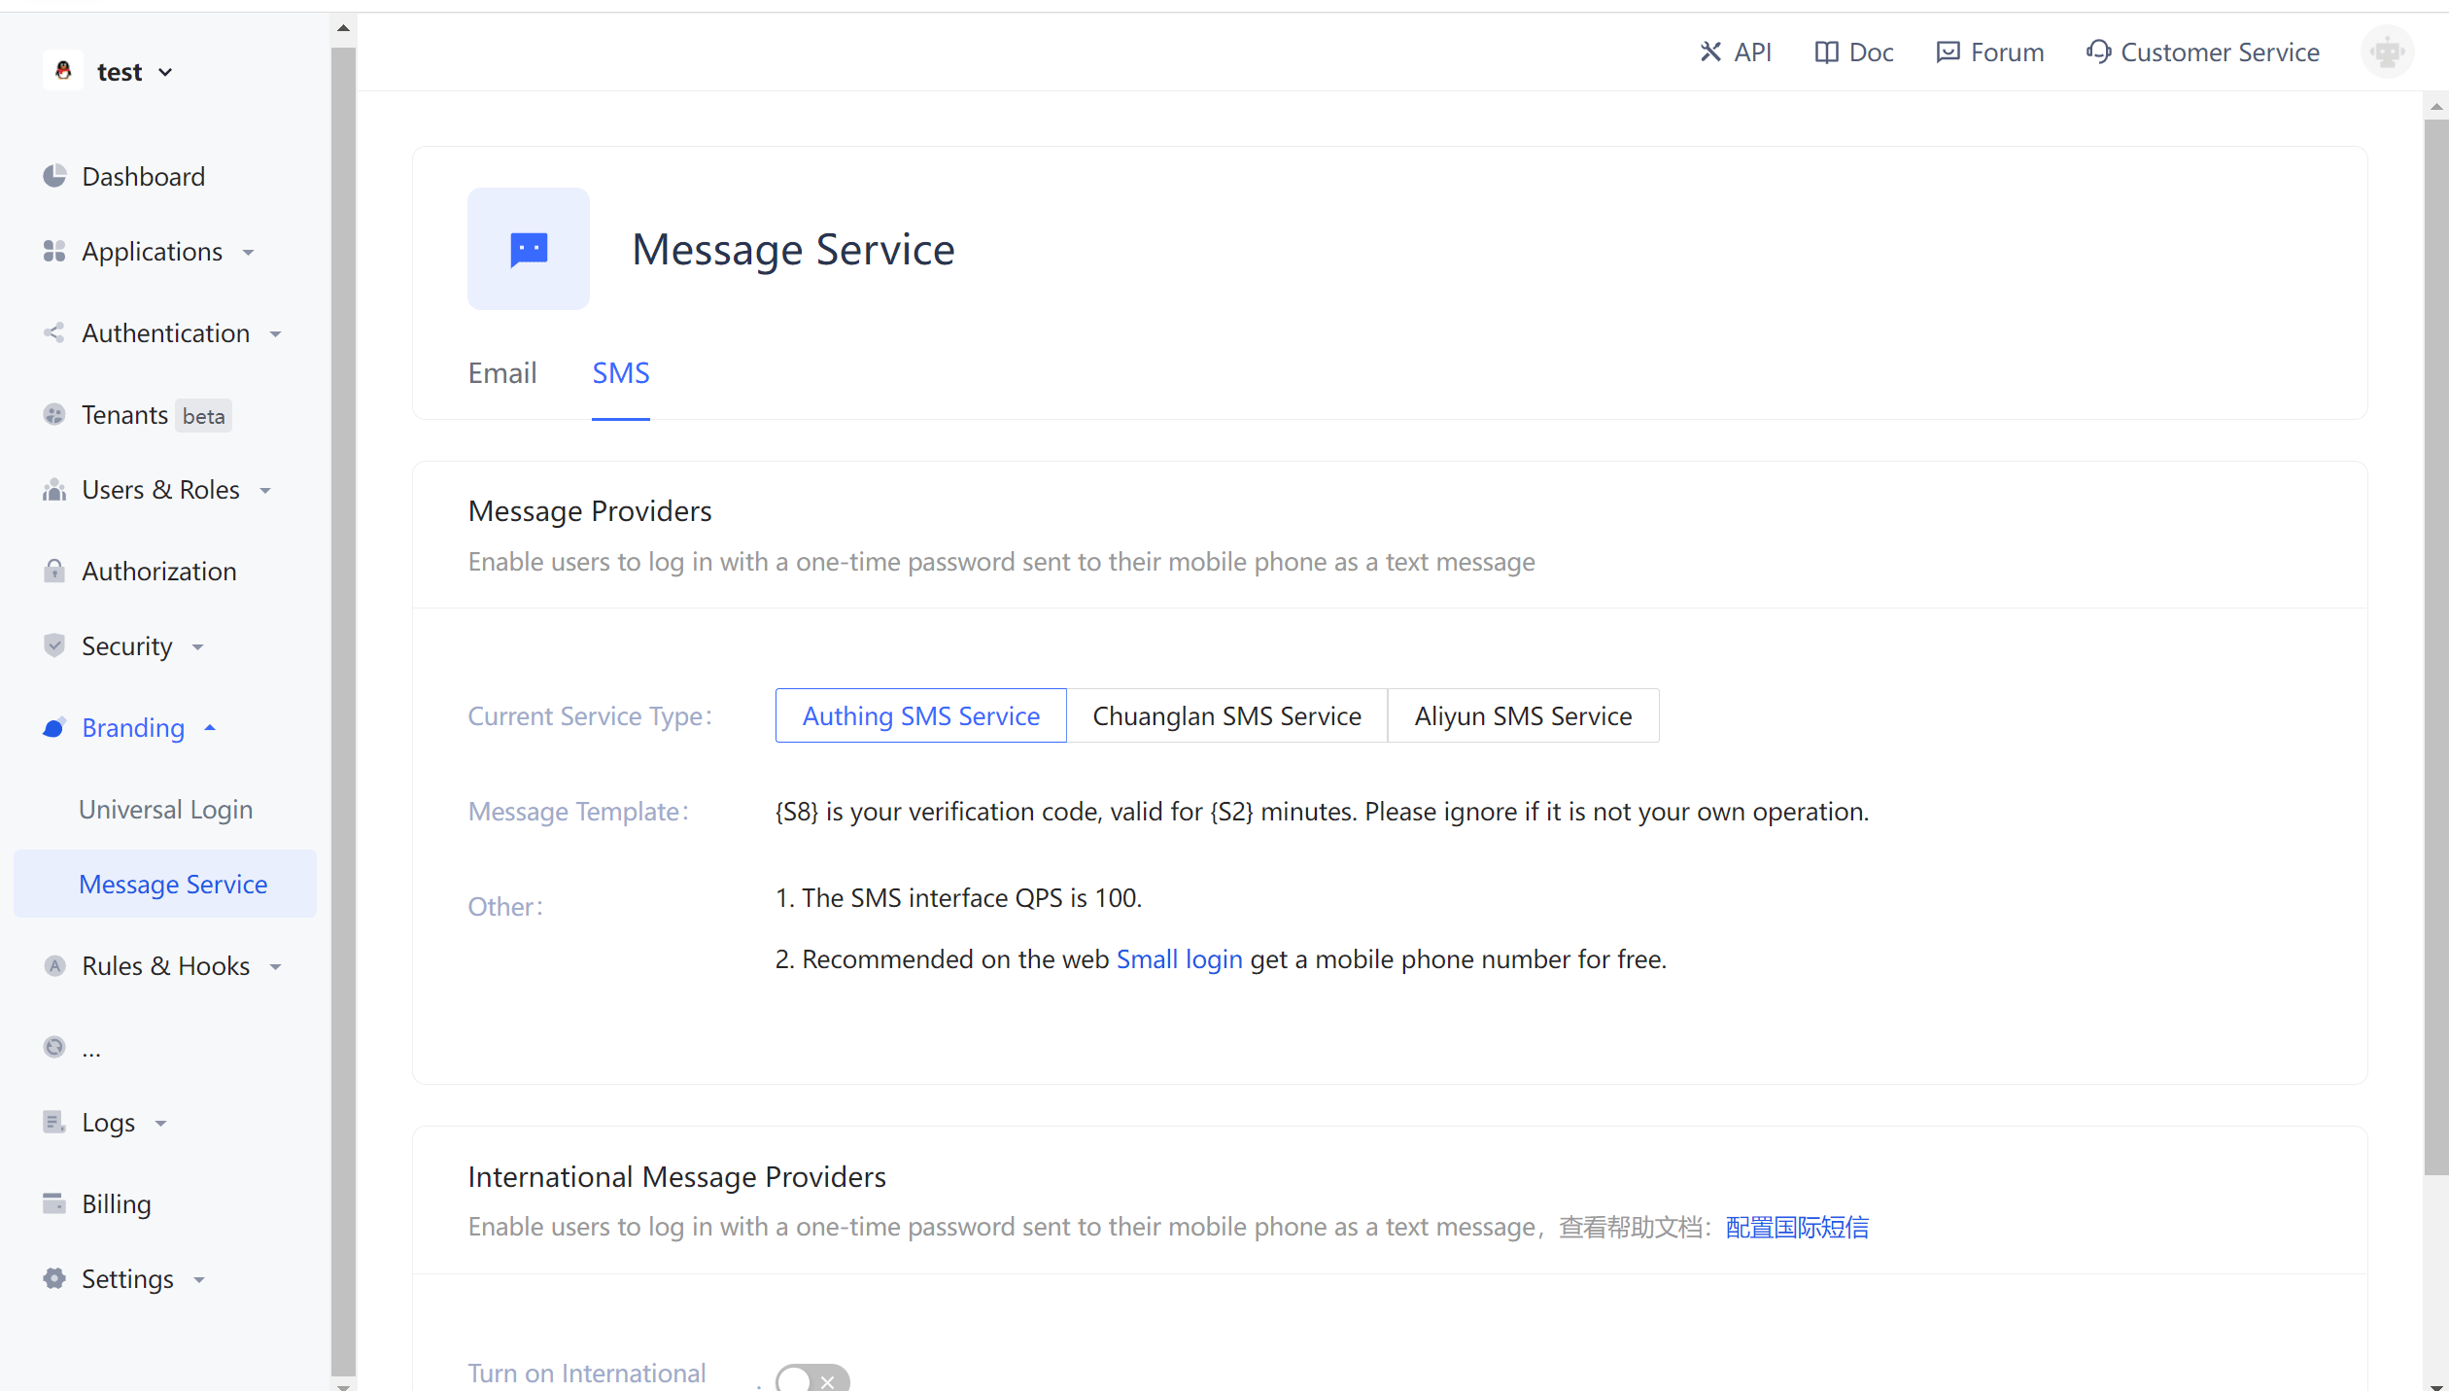
Task: Switch to the Email tab
Action: (x=502, y=373)
